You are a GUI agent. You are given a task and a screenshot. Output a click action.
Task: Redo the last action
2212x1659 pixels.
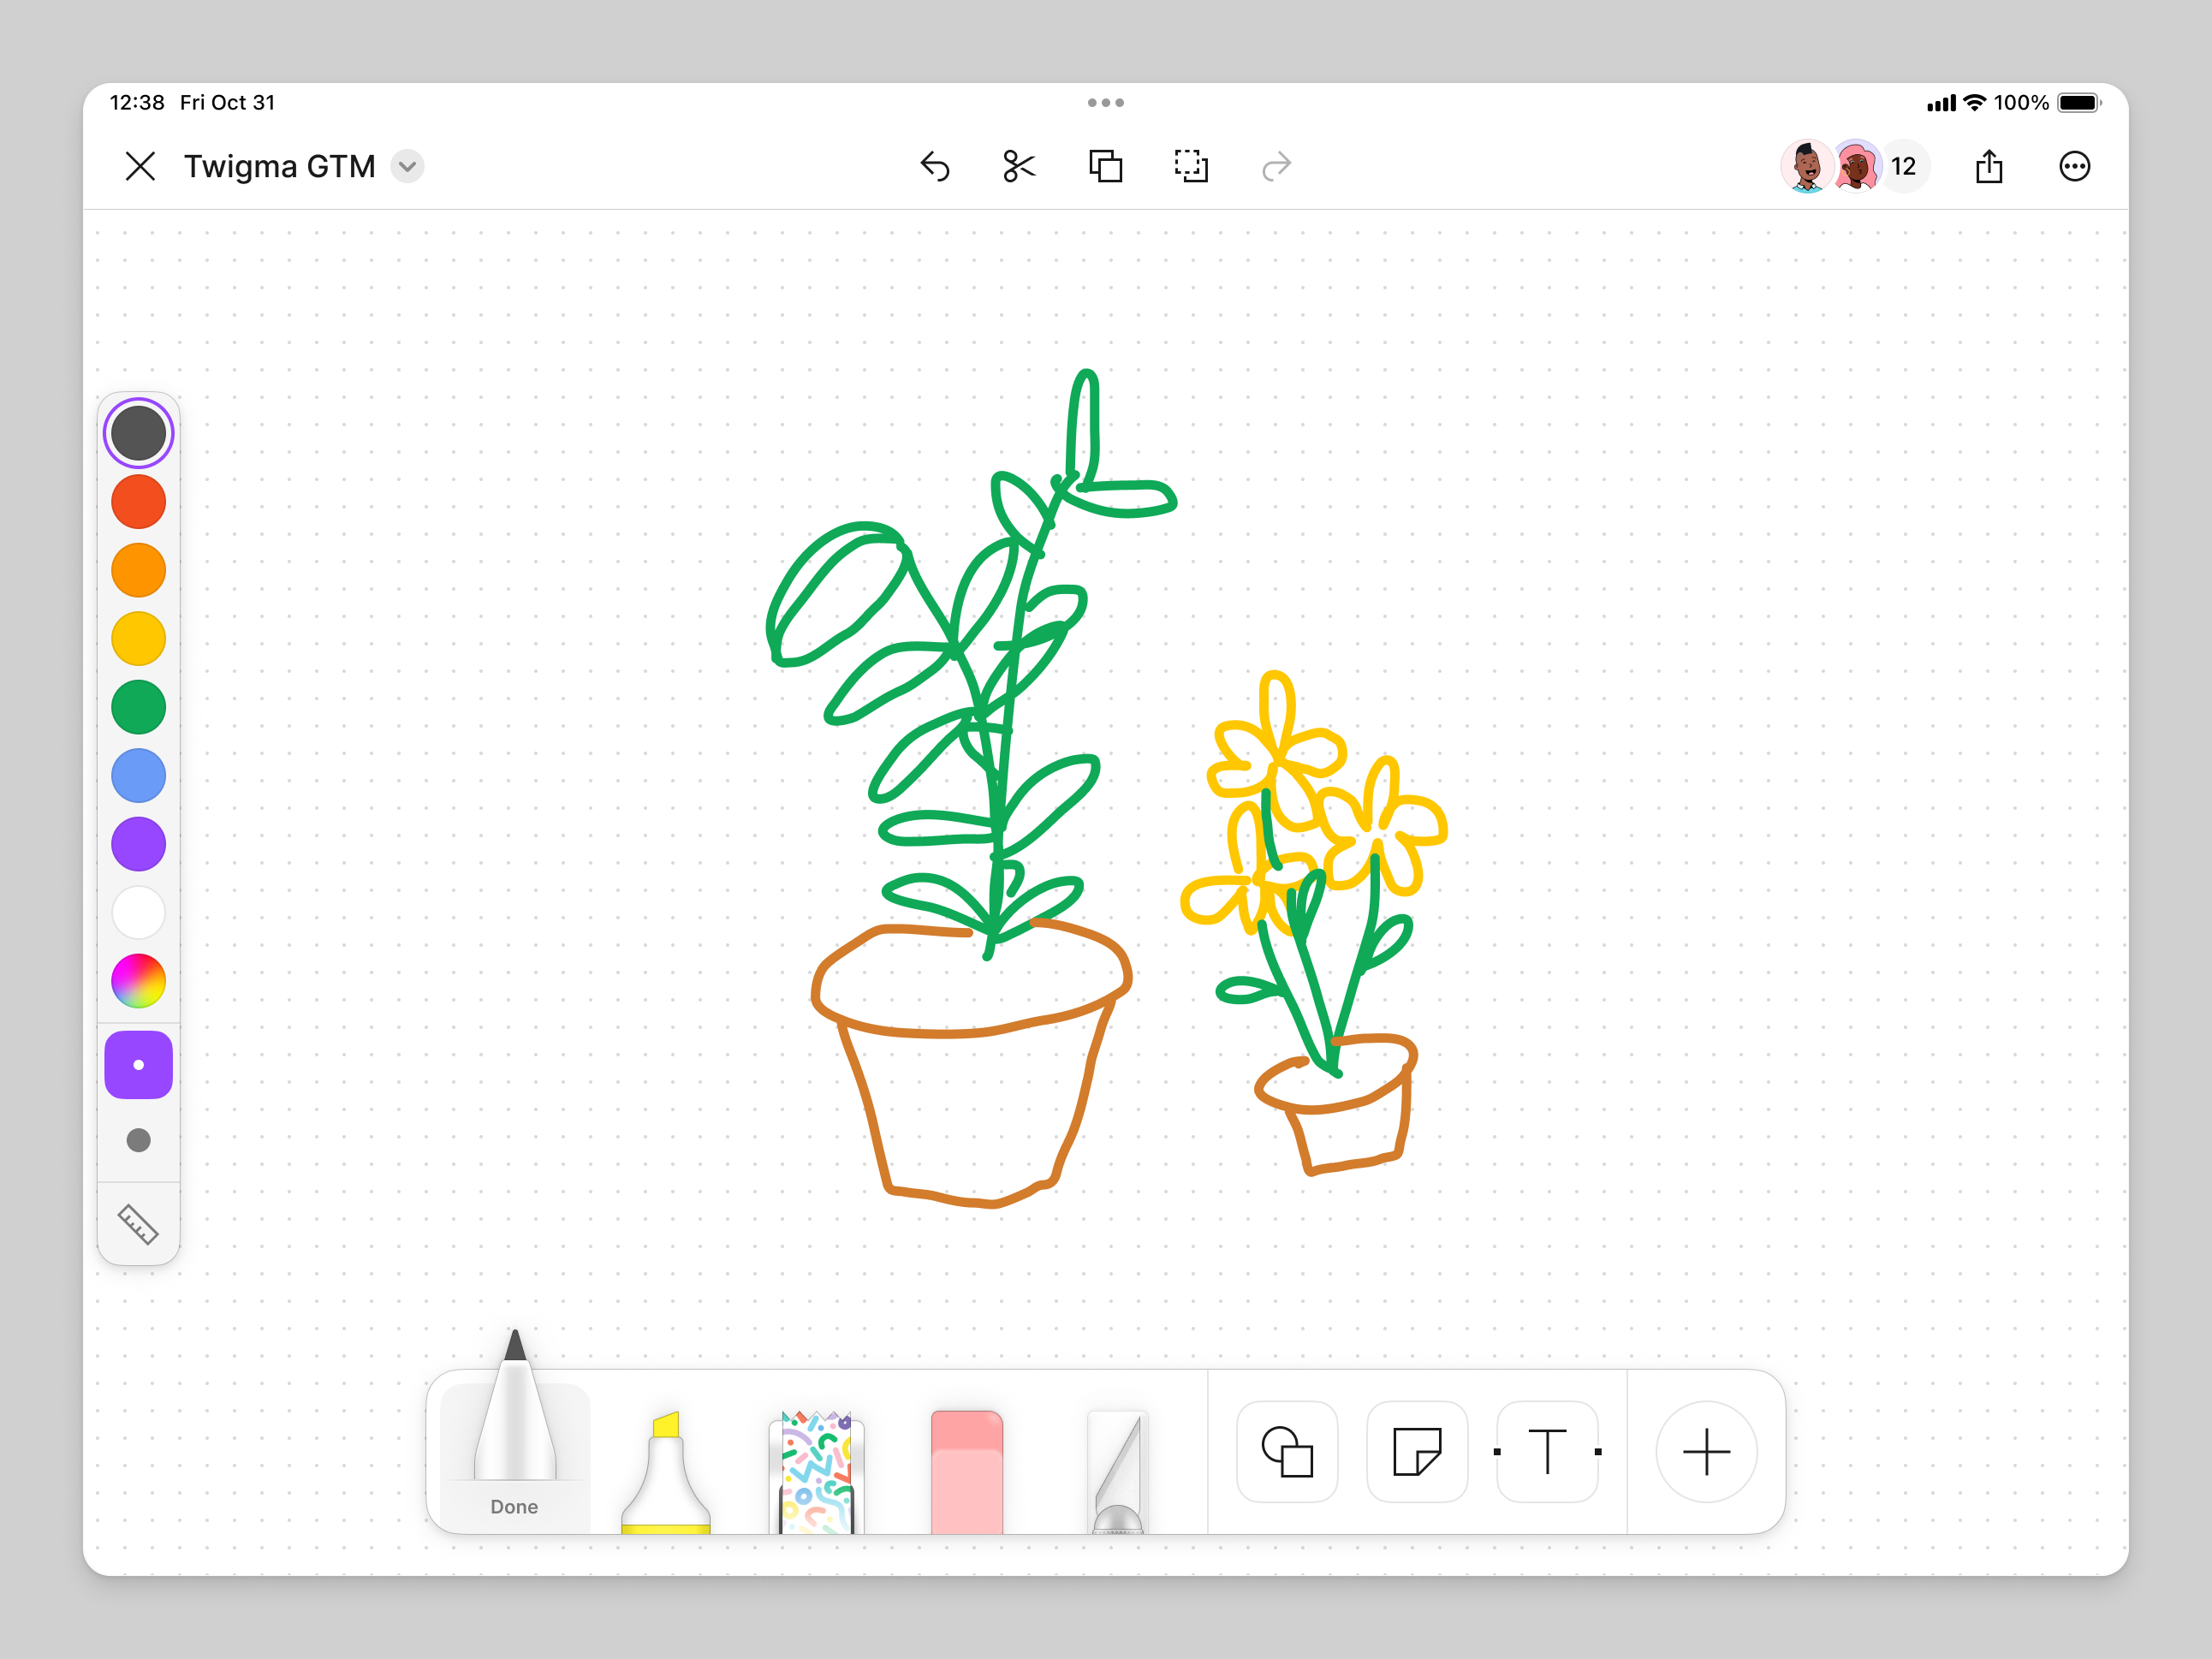[x=1276, y=166]
